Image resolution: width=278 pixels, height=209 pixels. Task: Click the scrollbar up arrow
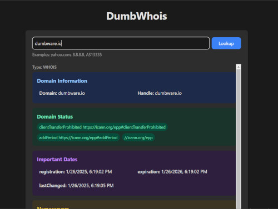click(239, 67)
